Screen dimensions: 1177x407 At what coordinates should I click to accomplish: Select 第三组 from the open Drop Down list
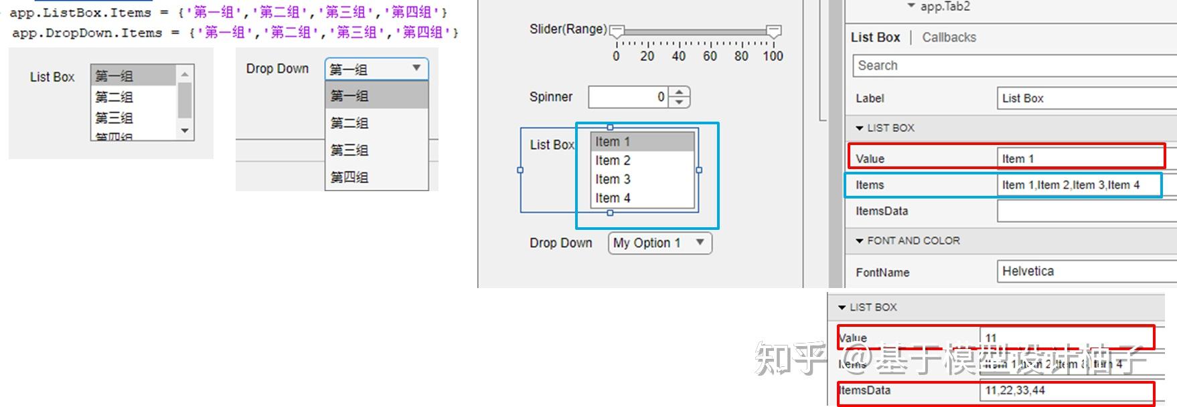[x=349, y=150]
